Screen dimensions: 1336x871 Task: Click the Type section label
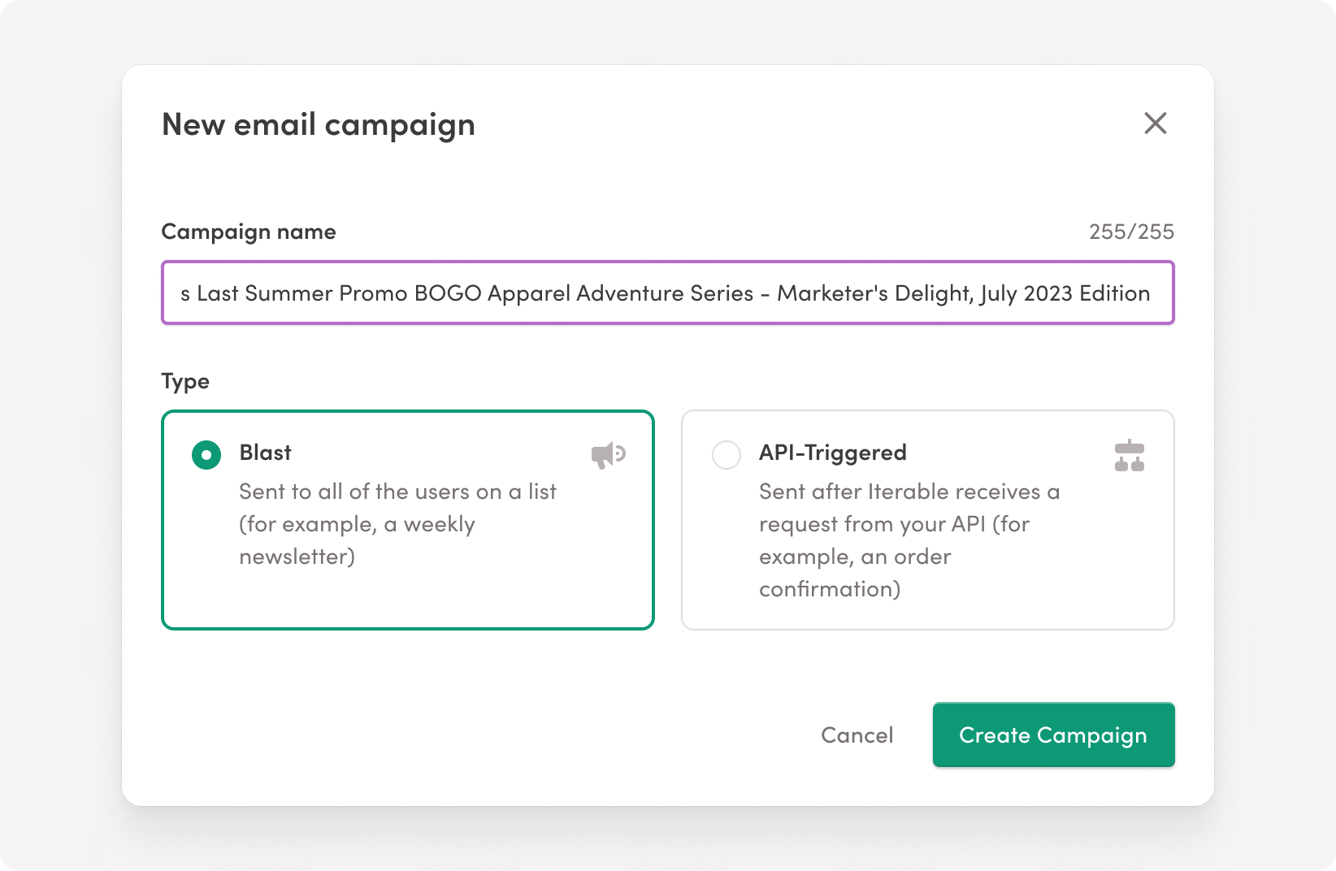[185, 382]
